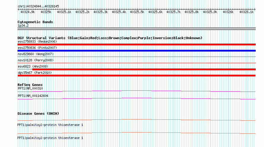
Task: Click the 40325k ruler tick label
Action: [46, 12]
